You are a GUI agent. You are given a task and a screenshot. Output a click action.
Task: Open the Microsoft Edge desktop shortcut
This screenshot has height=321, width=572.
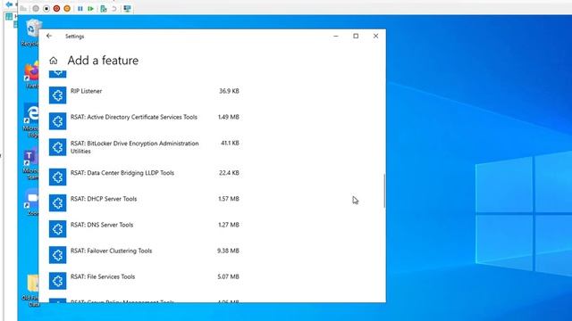tap(31, 120)
